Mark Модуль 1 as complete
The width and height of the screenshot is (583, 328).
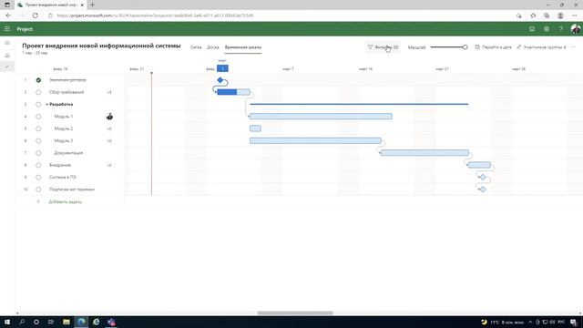[38, 117]
